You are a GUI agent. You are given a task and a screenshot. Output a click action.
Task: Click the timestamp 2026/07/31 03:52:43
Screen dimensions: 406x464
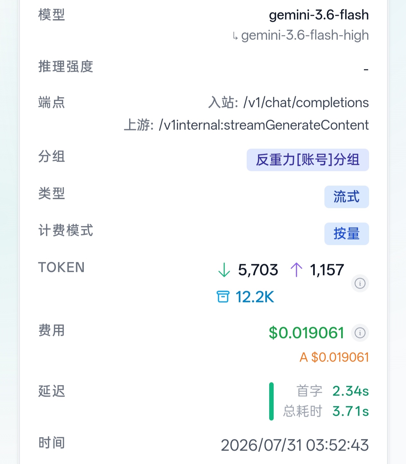pos(295,445)
